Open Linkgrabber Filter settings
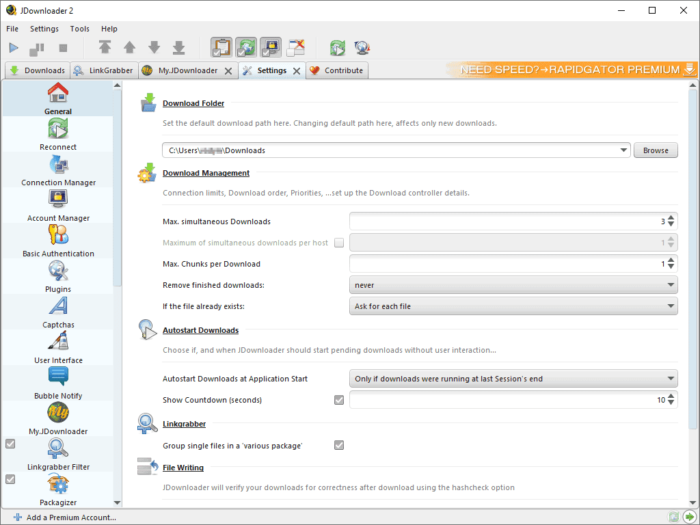This screenshot has width=700, height=525. [x=58, y=454]
